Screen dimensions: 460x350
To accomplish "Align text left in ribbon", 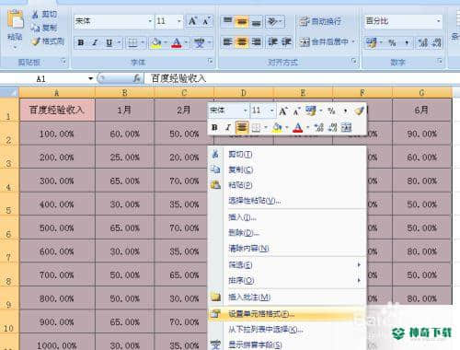I will tap(227, 42).
